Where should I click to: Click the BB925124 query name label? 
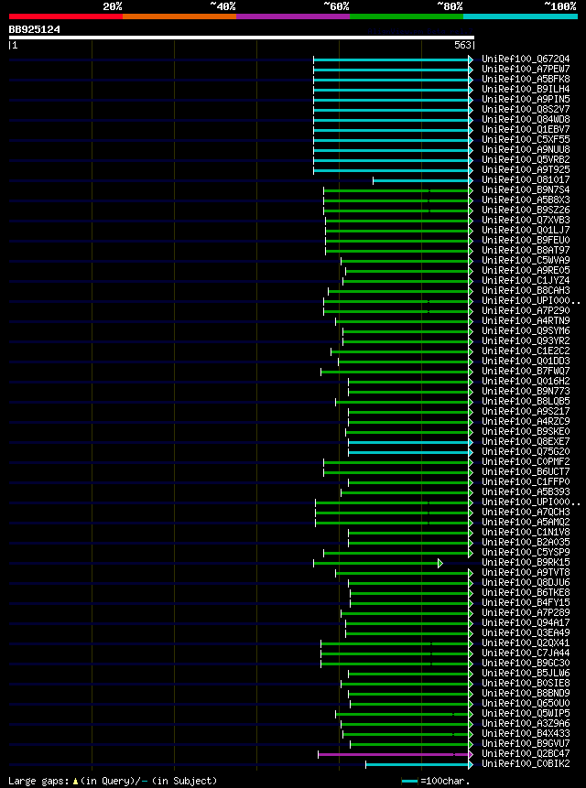(x=34, y=29)
